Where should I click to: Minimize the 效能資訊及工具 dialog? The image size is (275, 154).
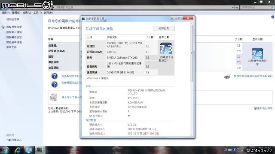174,18
